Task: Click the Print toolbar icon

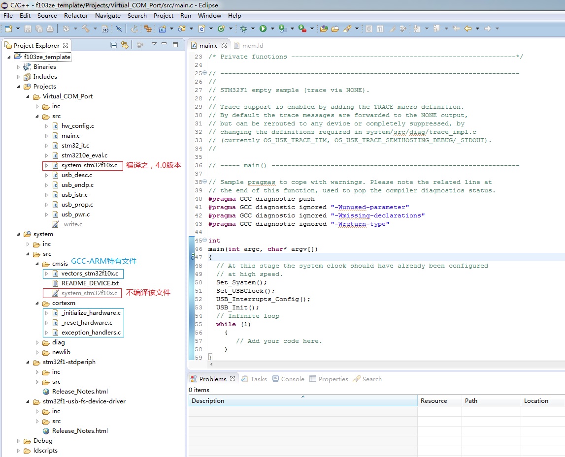Action: pyautogui.click(x=50, y=29)
